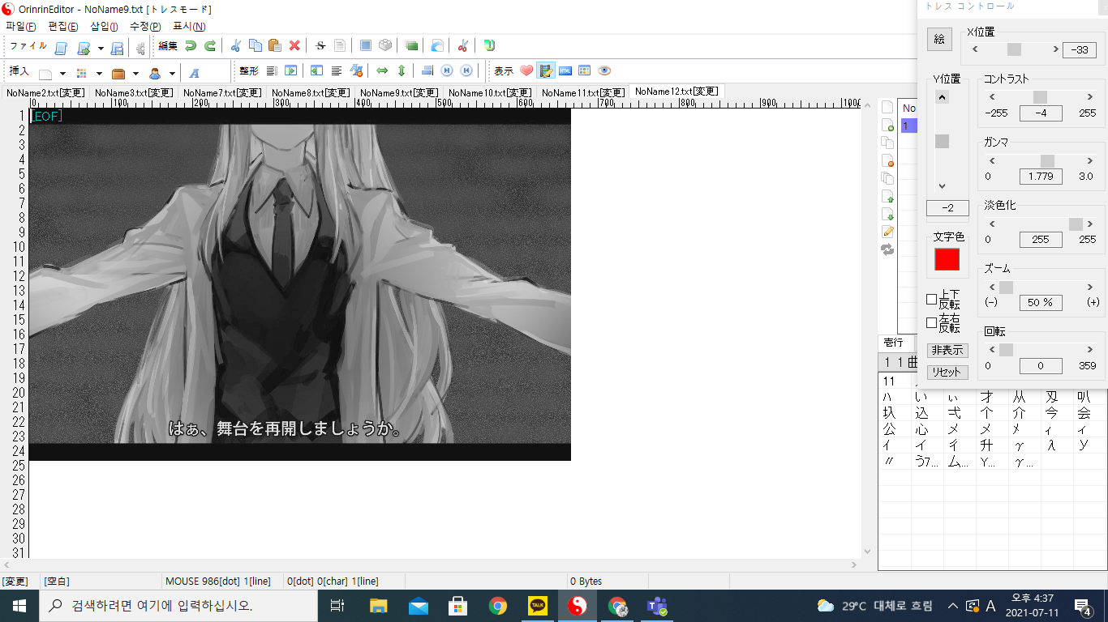Switch to the NoName12.txt tab
The width and height of the screenshot is (1108, 622).
(676, 92)
